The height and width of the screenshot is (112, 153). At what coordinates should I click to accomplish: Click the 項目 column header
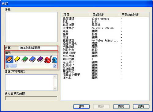point(76,15)
